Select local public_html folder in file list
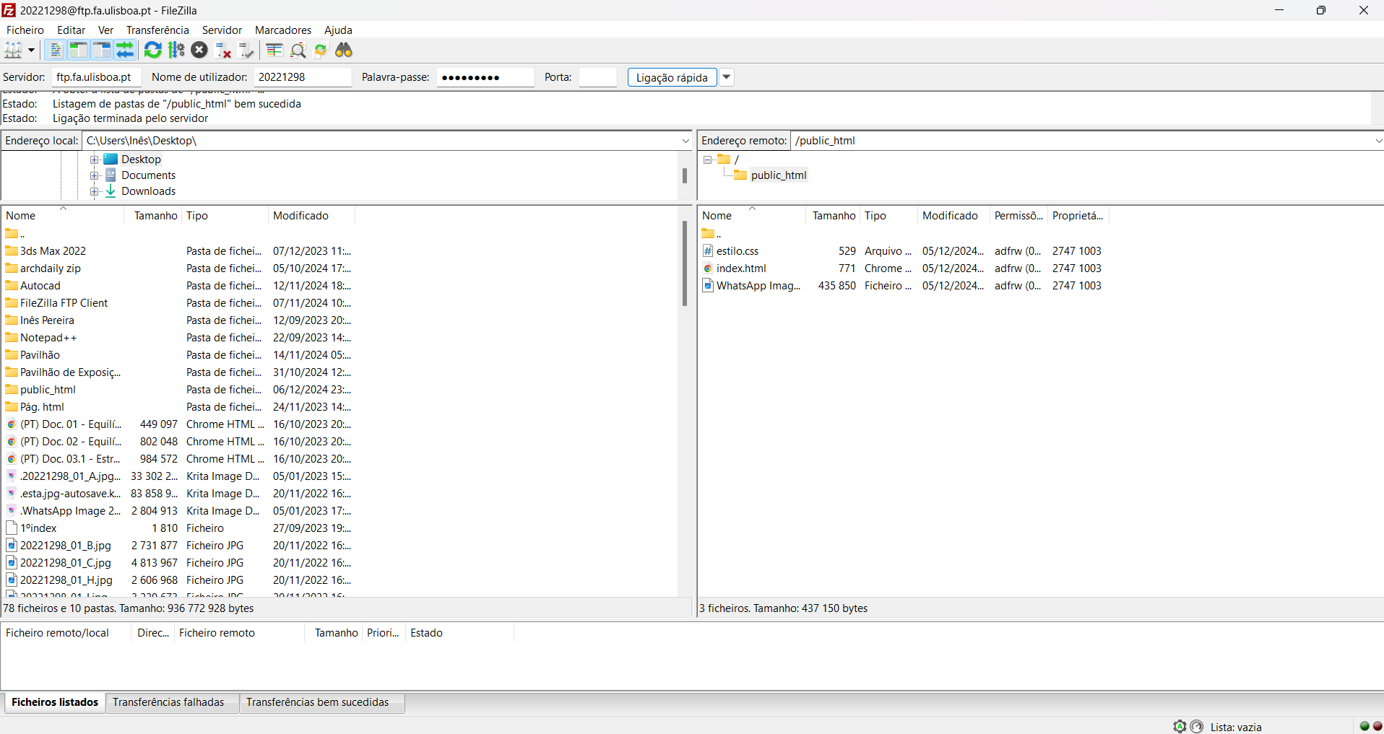The image size is (1384, 734). point(48,390)
